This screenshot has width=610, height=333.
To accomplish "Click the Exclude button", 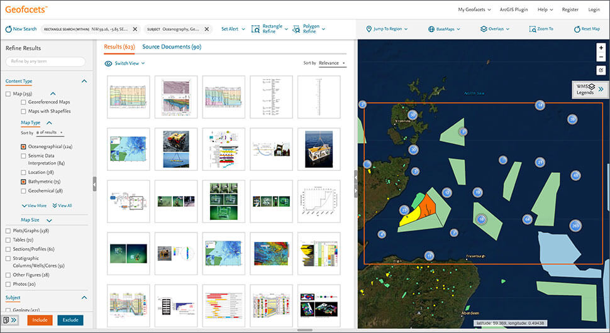I will pyautogui.click(x=70, y=320).
